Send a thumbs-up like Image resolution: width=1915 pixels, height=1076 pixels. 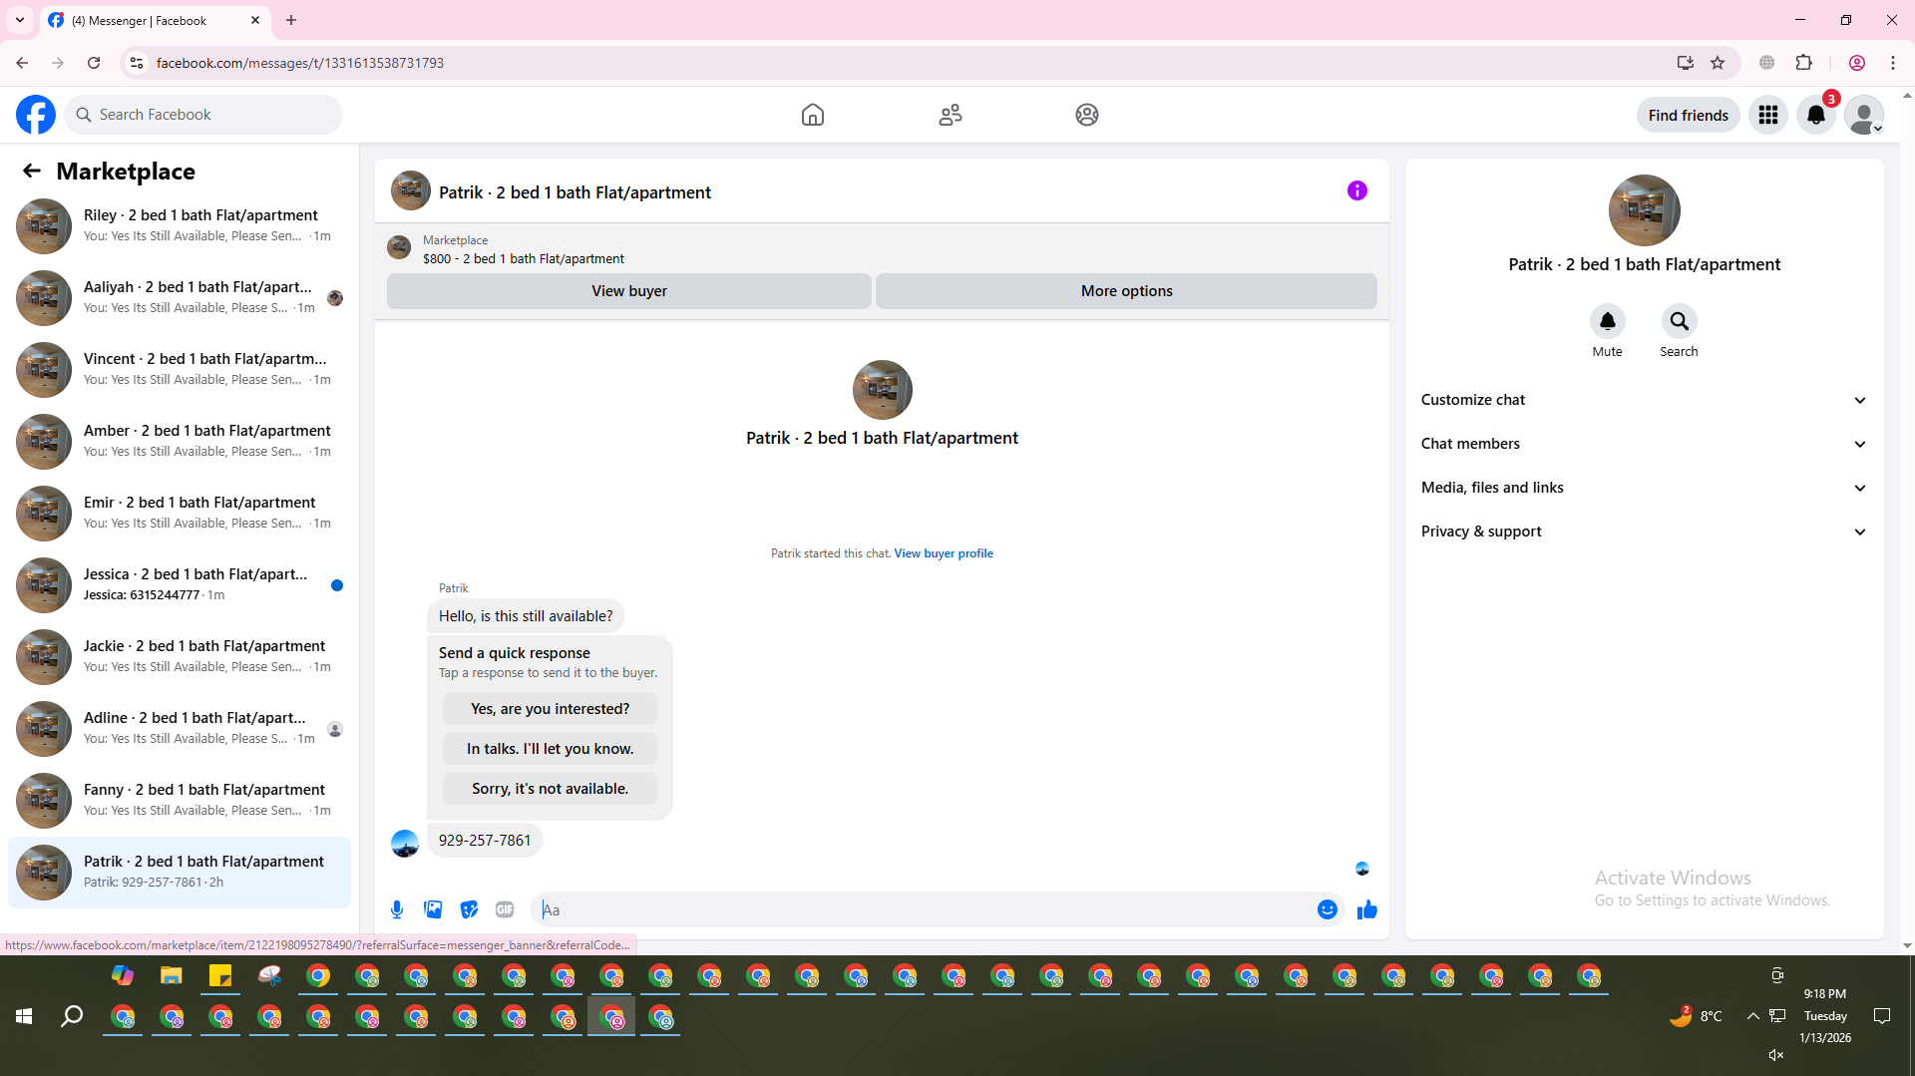point(1366,909)
